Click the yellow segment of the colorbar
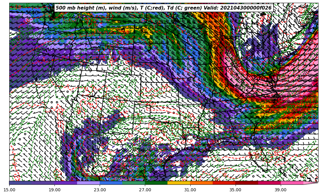This screenshot has height=195, width=321. coord(179,183)
